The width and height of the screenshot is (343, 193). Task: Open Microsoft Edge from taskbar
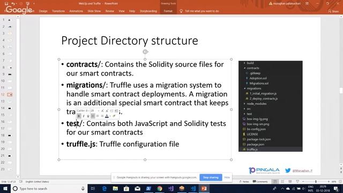[x=105, y=188]
